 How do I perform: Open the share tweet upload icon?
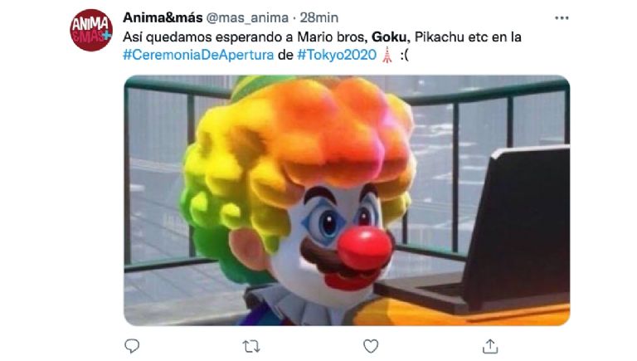[x=490, y=346]
